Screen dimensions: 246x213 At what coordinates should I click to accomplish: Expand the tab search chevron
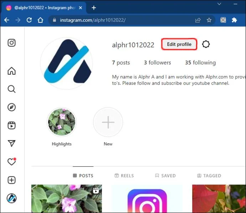(219, 4)
